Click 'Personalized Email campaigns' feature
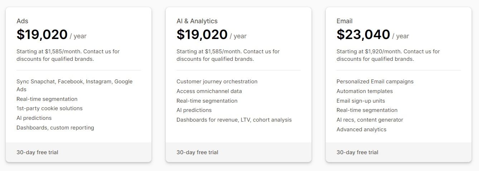The height and width of the screenshot is (171, 479). 375,82
